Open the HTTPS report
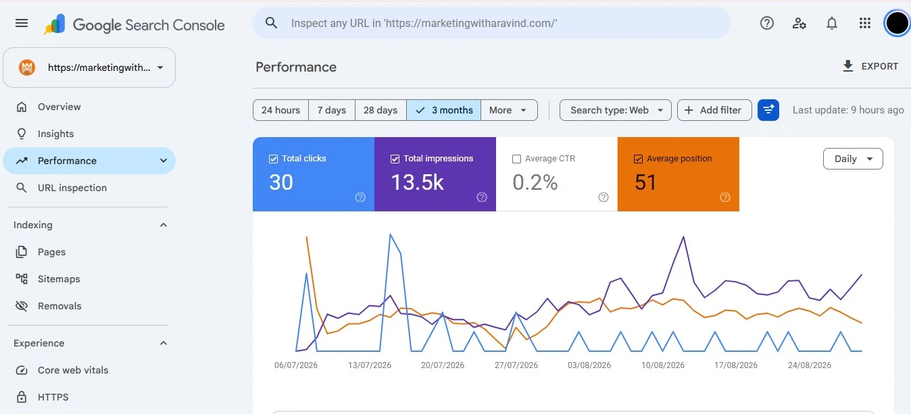911x414 pixels. pos(89,397)
